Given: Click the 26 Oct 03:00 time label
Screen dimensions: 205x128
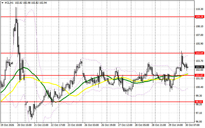Looking at the screenshot, I should pyautogui.click(x=92, y=125).
